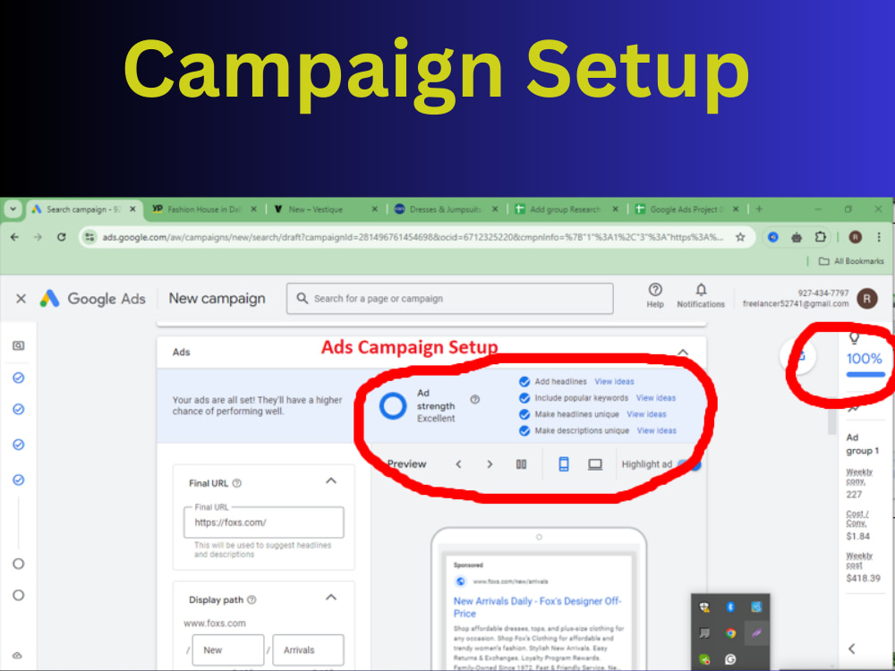This screenshot has height=671, width=895.
Task: Click View ideas for Add headlines
Action: click(614, 381)
